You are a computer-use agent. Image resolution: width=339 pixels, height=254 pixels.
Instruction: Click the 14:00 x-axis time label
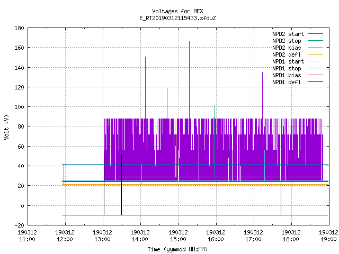click(140, 239)
